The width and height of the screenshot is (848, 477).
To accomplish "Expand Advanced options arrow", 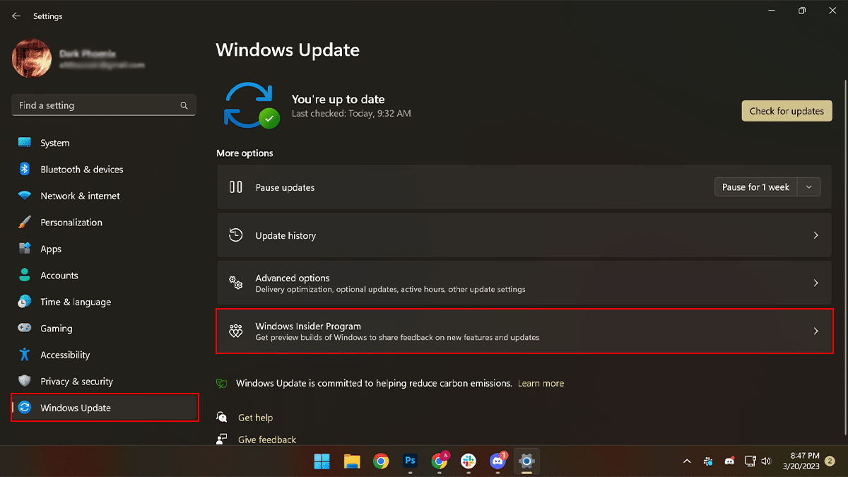I will pos(815,283).
